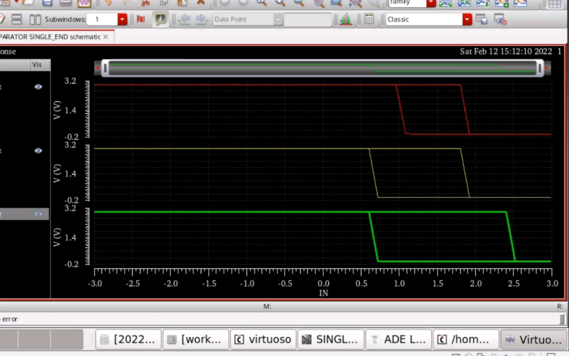Click the Cut scissors icon

145,3
